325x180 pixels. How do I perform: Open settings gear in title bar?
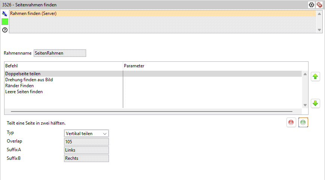(311, 5)
